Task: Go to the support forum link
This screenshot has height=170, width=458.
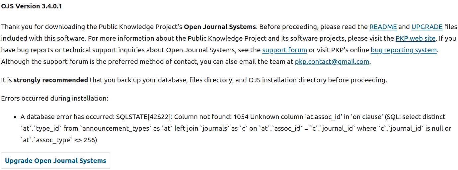Action: (x=284, y=50)
